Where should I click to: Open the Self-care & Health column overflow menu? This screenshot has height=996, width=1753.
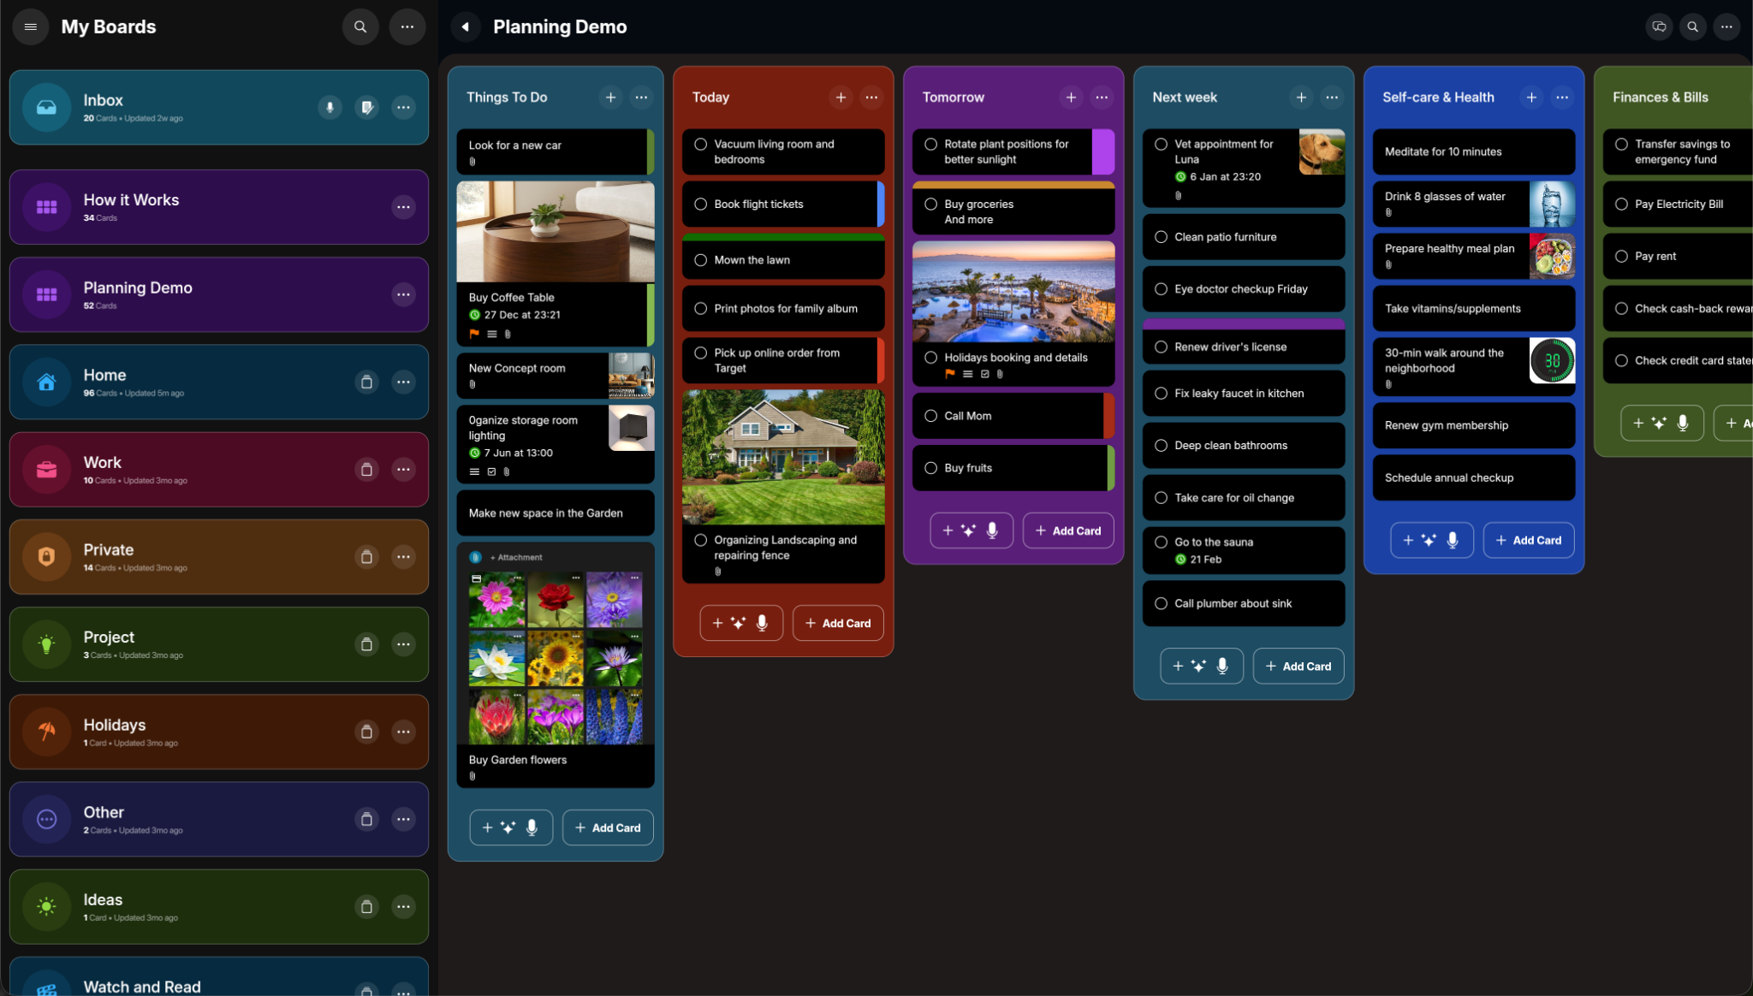pyautogui.click(x=1561, y=98)
